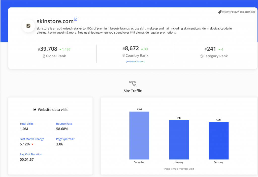
Task: Click Country Rank location pin icon
Action: click(124, 56)
